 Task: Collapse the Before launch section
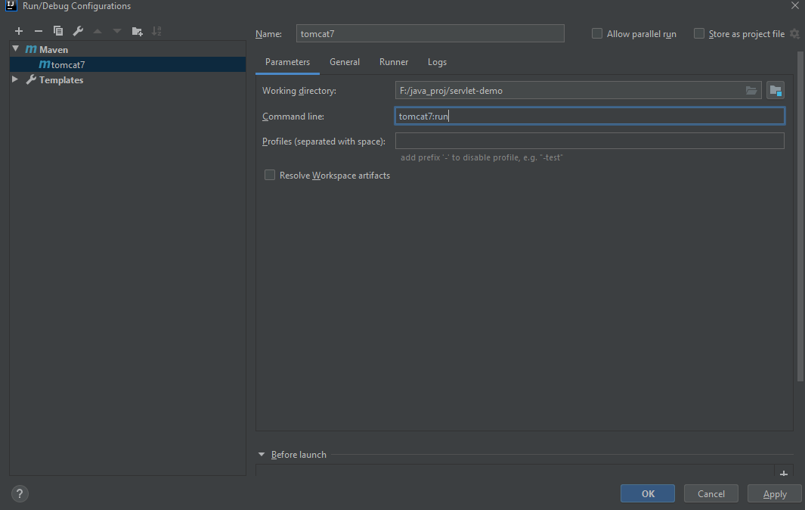coord(262,455)
